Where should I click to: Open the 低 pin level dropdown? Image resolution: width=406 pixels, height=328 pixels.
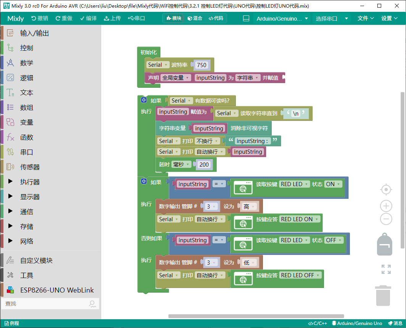[x=249, y=262]
